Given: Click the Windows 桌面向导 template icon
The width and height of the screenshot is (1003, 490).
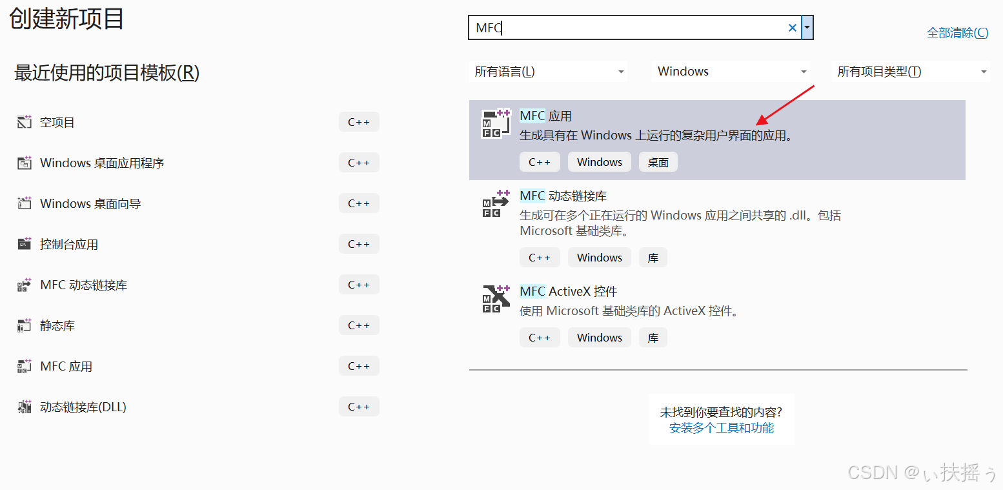Looking at the screenshot, I should (x=25, y=203).
